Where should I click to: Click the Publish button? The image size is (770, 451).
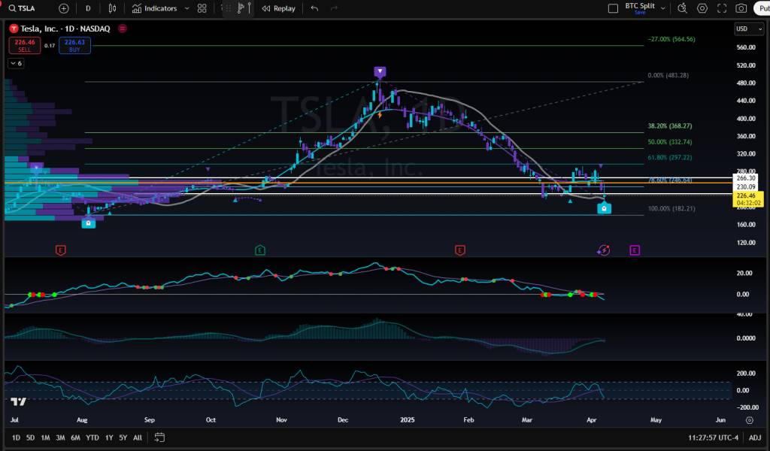tap(762, 8)
